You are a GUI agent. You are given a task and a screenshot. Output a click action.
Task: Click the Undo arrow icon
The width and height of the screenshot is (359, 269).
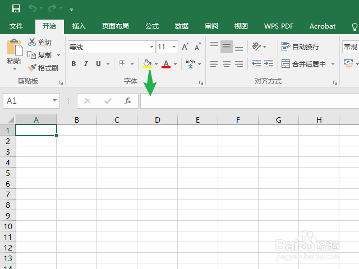[33, 8]
